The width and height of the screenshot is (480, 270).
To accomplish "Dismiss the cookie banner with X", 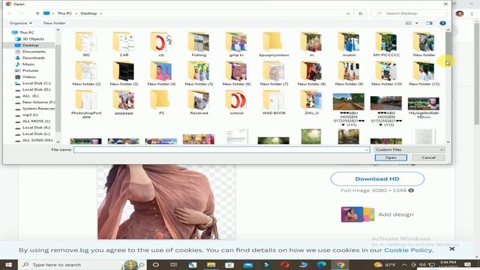I will point(451,248).
